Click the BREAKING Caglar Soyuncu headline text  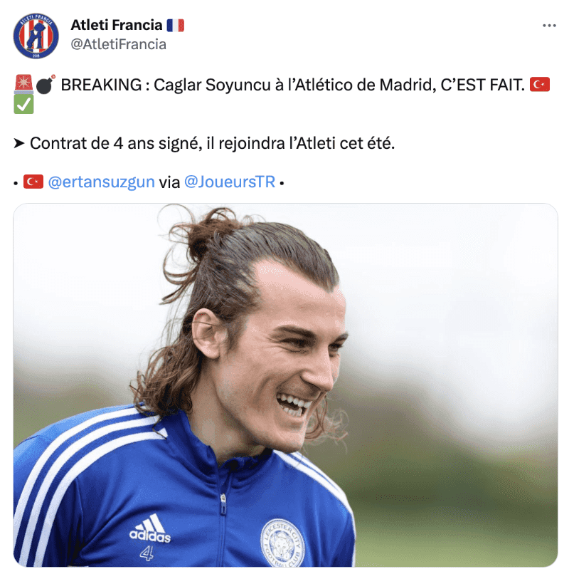pyautogui.click(x=292, y=85)
